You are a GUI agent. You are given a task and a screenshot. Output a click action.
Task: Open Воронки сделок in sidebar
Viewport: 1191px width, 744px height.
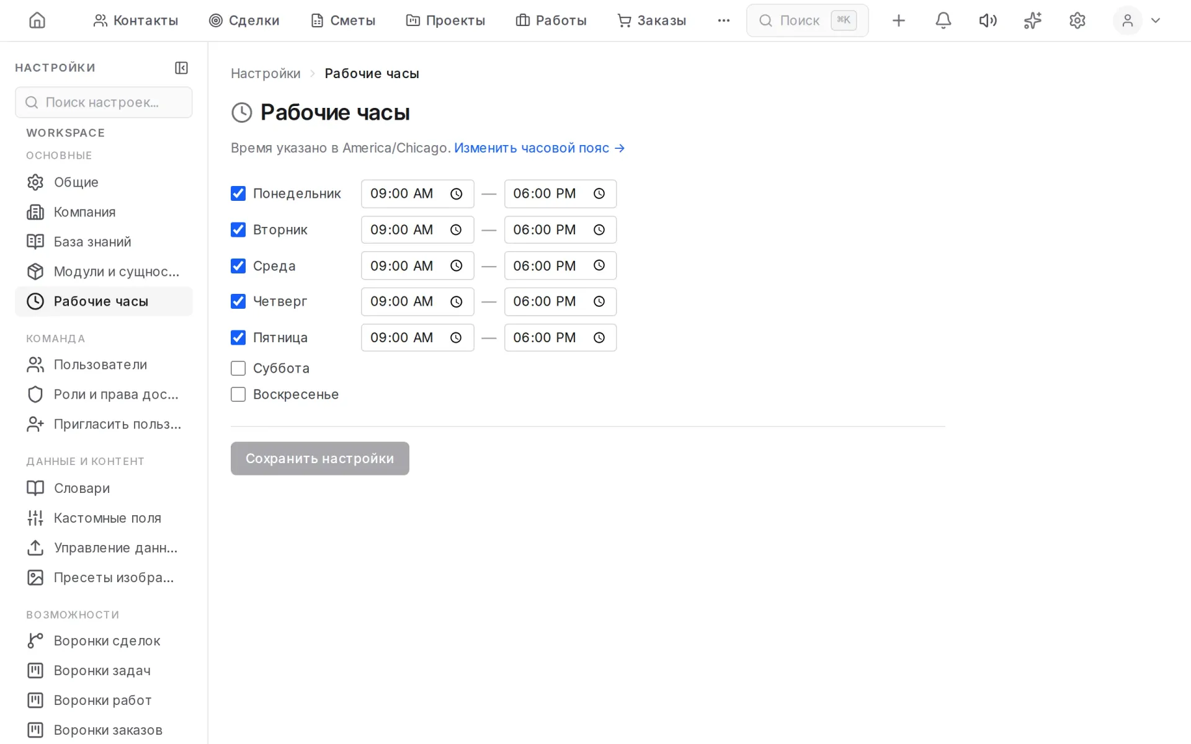[104, 641]
